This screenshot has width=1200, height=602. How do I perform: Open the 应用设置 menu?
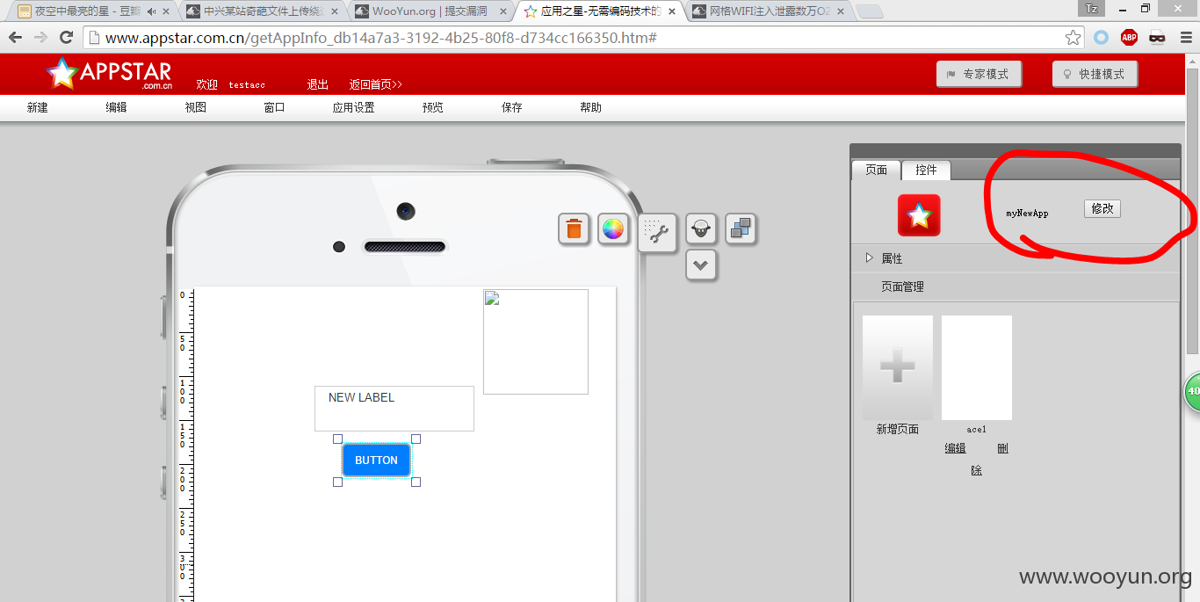353,107
